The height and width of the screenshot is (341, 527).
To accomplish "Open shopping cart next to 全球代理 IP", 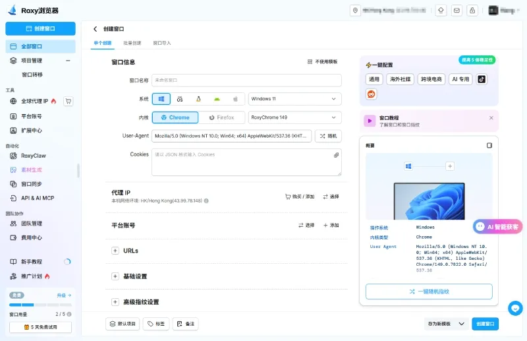I will (69, 101).
